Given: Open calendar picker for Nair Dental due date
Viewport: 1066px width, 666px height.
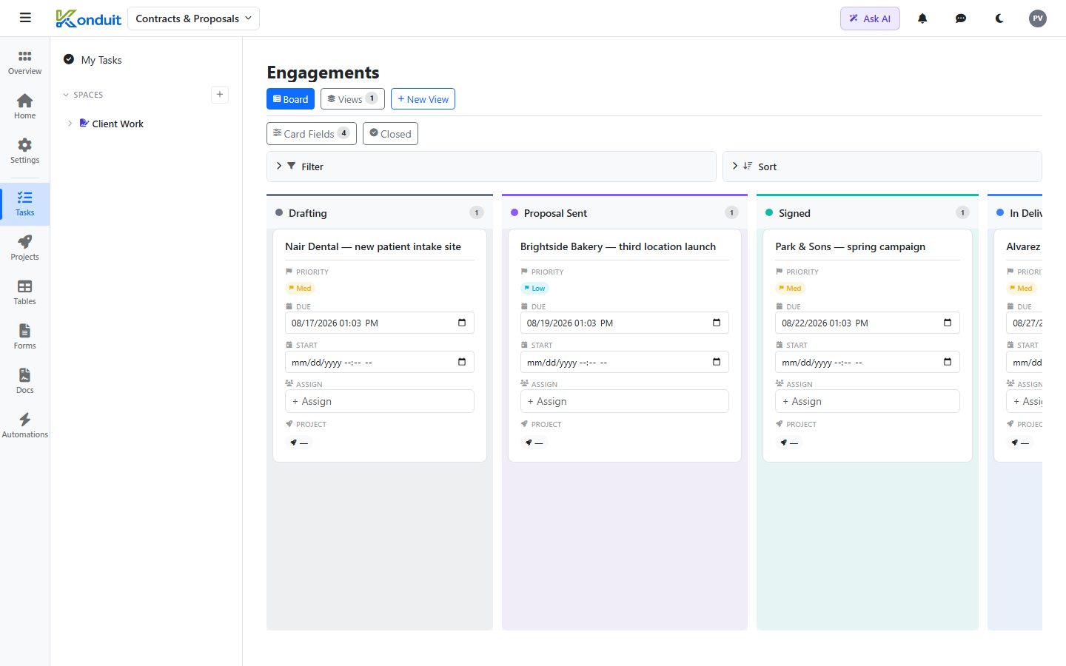Looking at the screenshot, I should coord(462,323).
